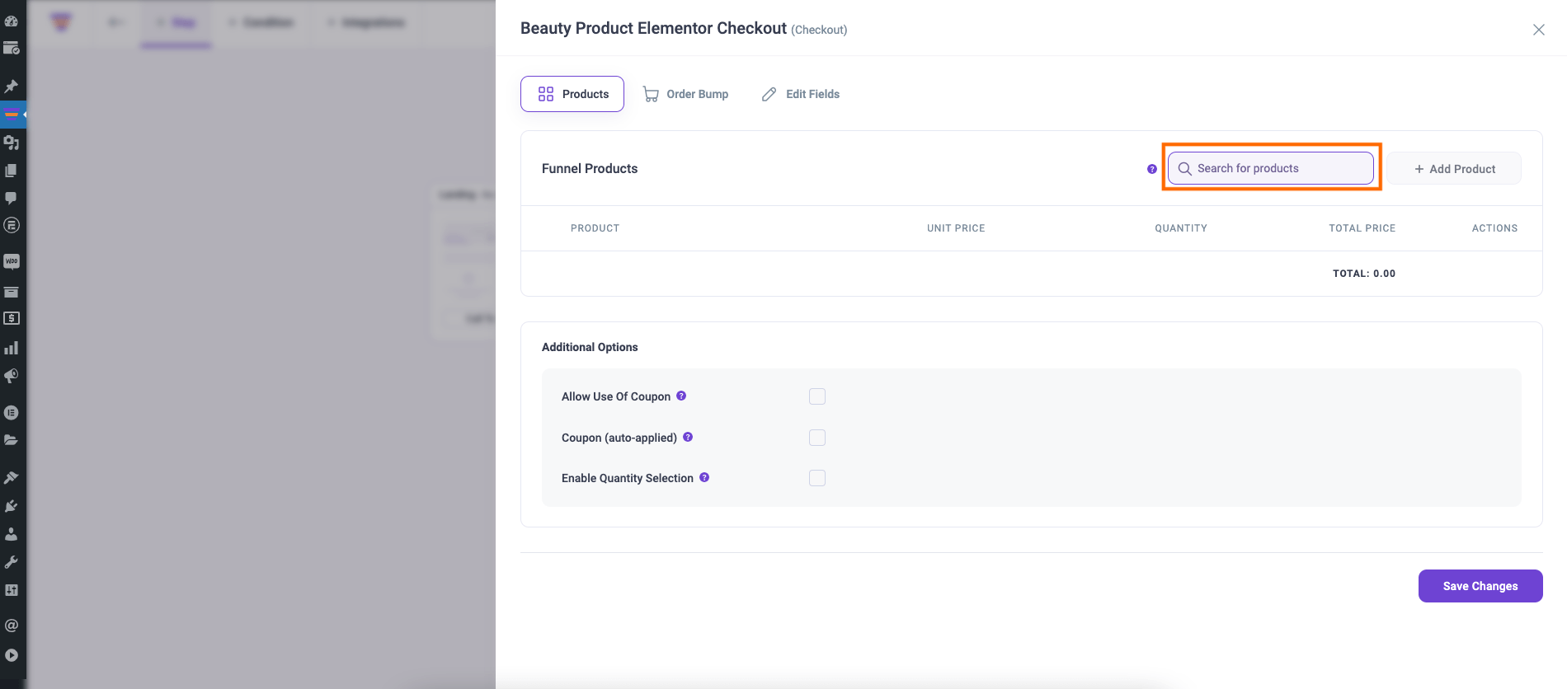This screenshot has width=1567, height=689.
Task: Open the Tools wrench sidebar icon
Action: coord(12,562)
